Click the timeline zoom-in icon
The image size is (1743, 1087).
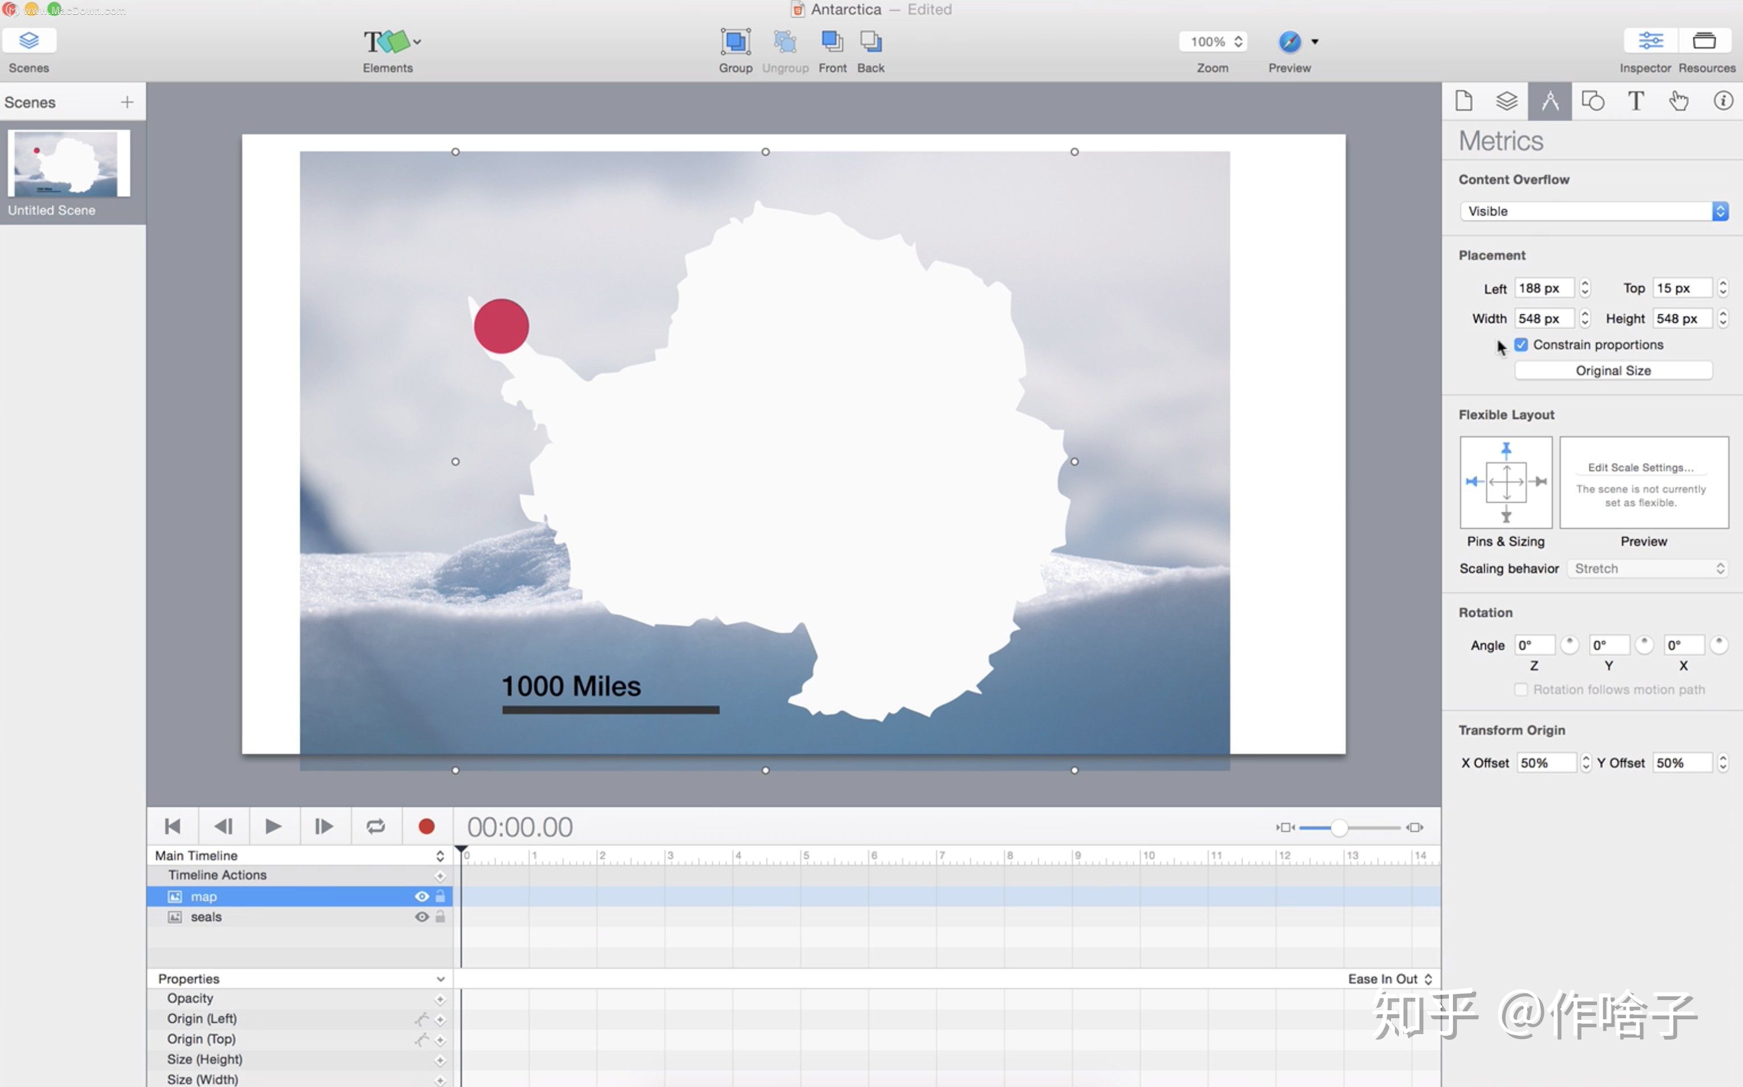click(x=1415, y=828)
